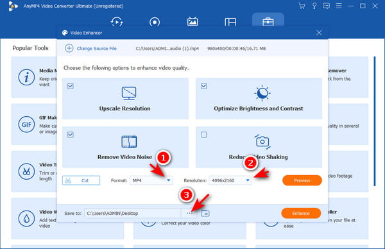Click the Video Watermark droplet icon
385x249 pixels.
point(26,219)
